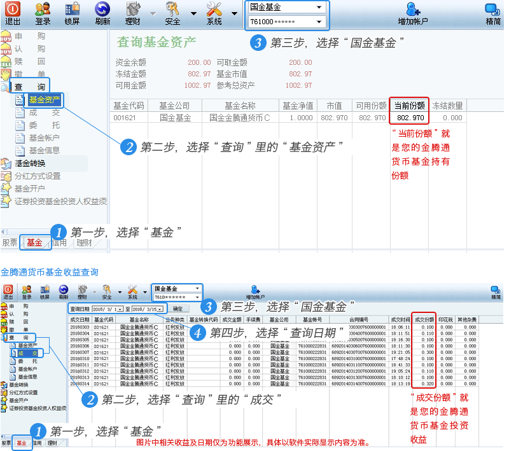Expand 查询 node in upper left tree
This screenshot has width=509, height=451.
tap(29, 87)
